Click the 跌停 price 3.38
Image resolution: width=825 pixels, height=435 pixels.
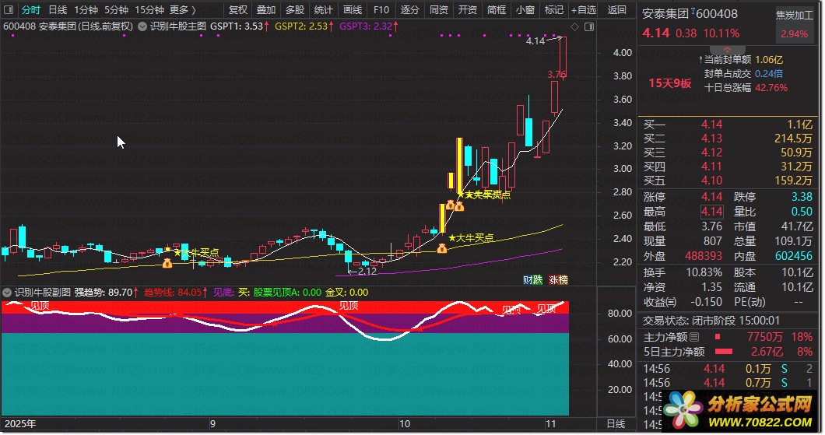802,197
